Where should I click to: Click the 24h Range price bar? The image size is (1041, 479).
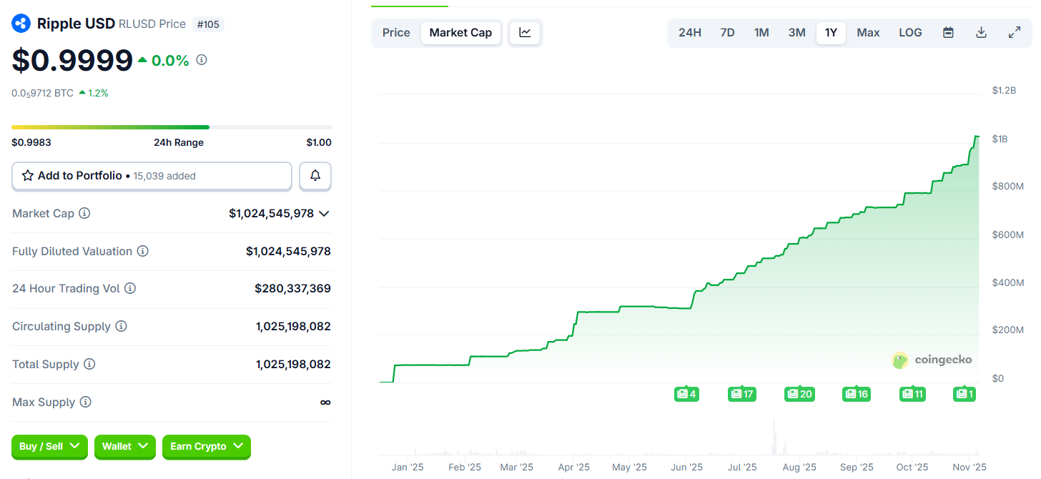172,127
